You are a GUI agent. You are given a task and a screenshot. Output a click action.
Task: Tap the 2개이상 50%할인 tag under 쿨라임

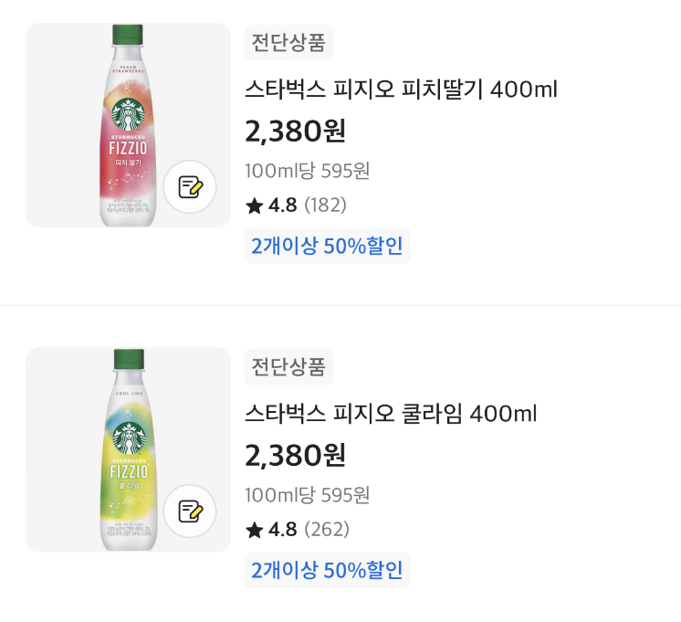tap(327, 570)
